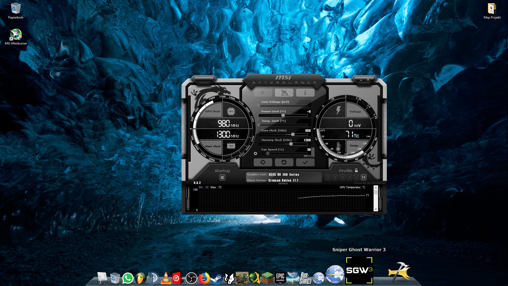This screenshot has width=508, height=286.
Task: Click the OC Scanner airplane icon
Action: click(284, 93)
